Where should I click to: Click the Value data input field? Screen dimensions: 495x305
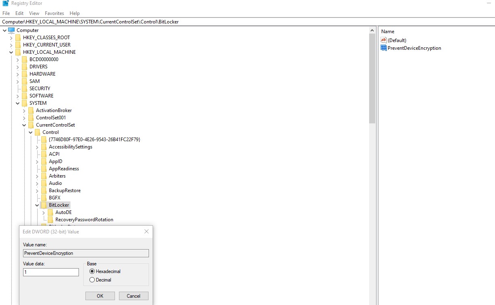pos(51,272)
